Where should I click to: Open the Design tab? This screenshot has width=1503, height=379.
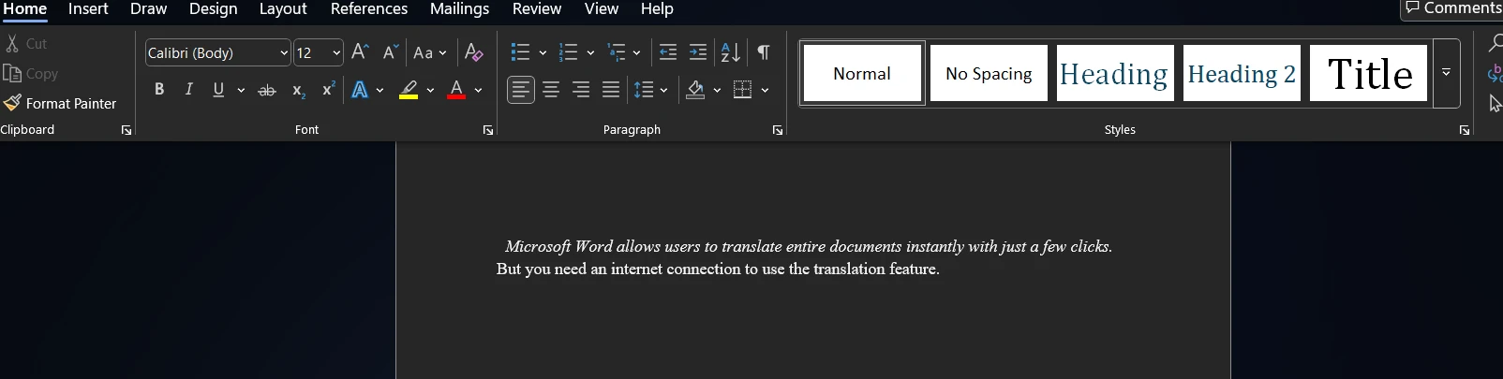pos(213,9)
